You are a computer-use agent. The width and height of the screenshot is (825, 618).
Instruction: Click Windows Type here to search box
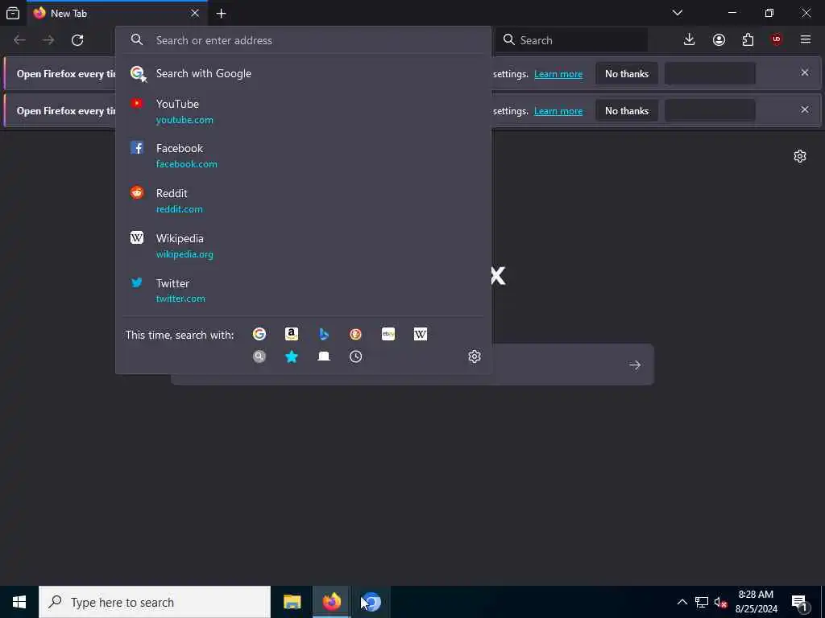click(x=155, y=602)
